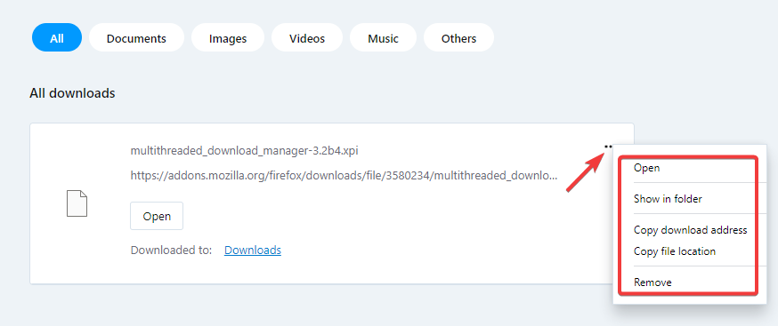Click the three-dots more options icon
This screenshot has width=778, height=326.
pyautogui.click(x=608, y=147)
